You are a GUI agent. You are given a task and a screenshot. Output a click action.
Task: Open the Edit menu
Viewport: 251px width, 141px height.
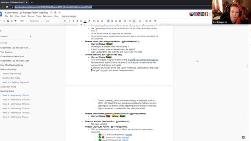point(11,16)
